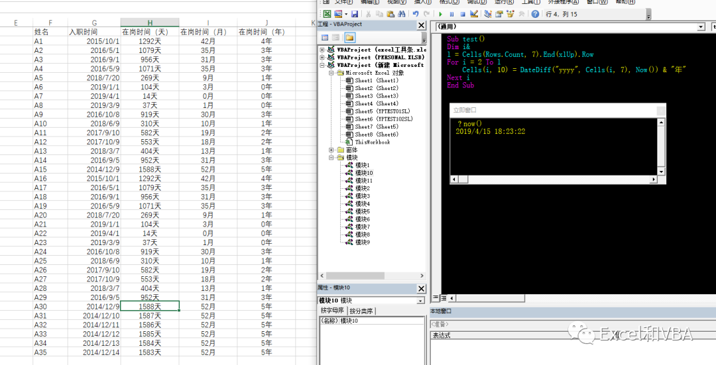
Task: Expand the VBAProject (PERSONAL.XLSB) node
Action: point(322,58)
